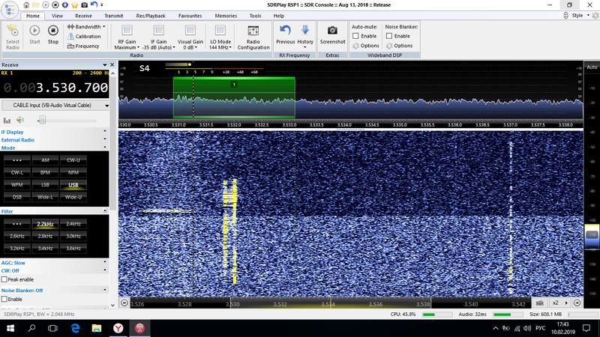Screen dimensions: 600x337
Task: Click the Home icon in quick access toolbar
Action: 26,5
